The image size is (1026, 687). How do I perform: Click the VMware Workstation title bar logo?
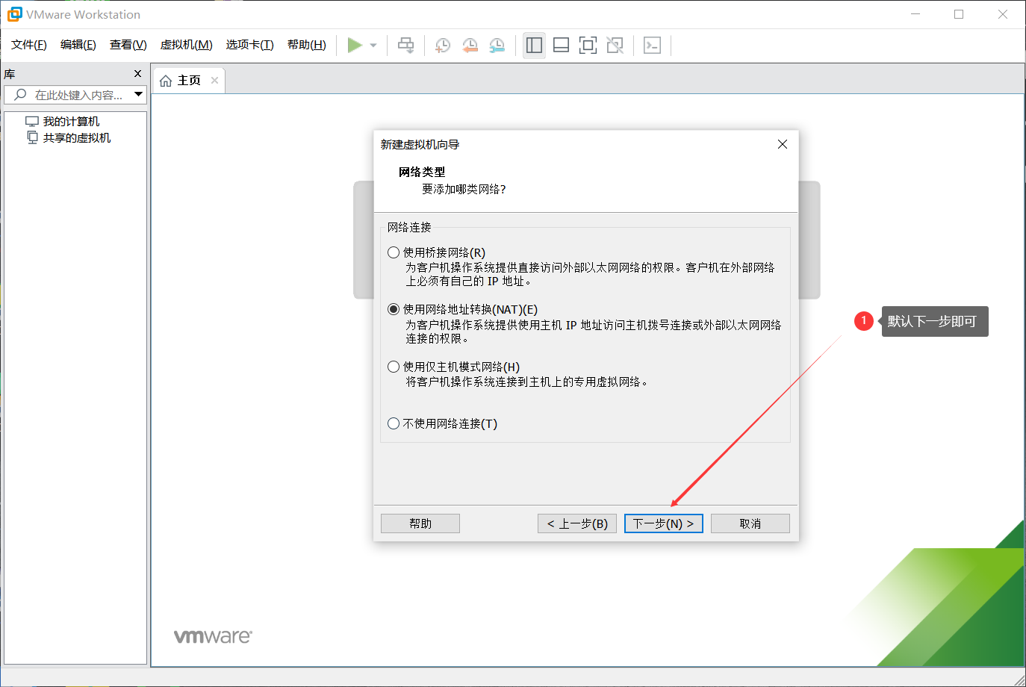tap(14, 14)
